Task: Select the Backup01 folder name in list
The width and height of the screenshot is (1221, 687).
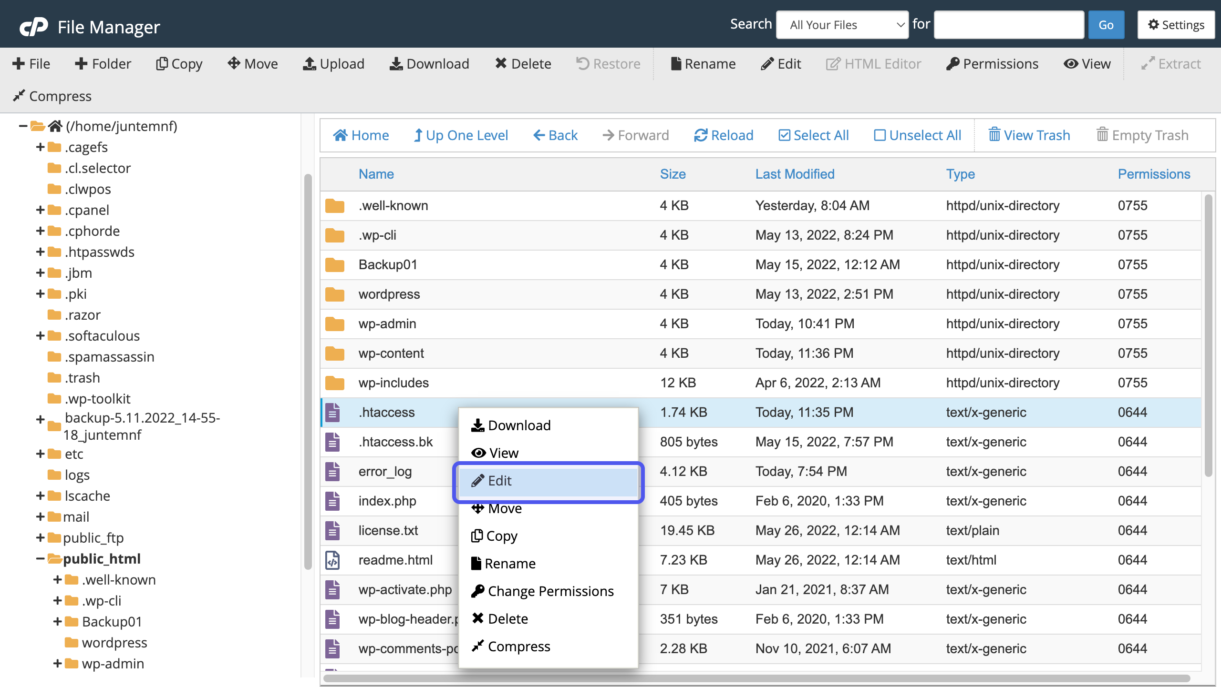Action: [x=388, y=265]
